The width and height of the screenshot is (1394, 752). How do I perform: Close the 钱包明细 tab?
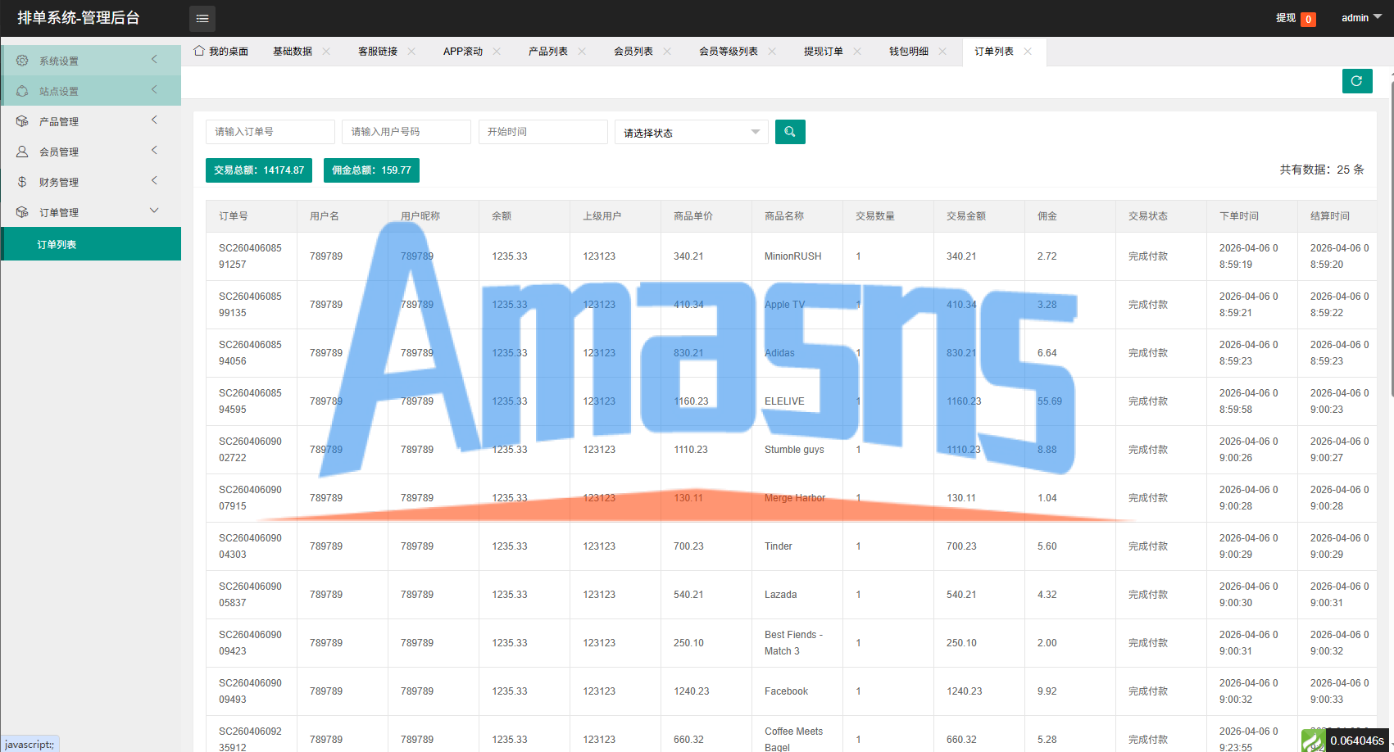click(x=942, y=51)
